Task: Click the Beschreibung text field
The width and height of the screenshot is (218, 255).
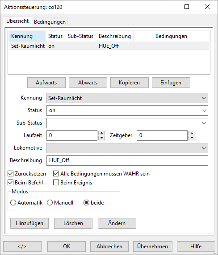Action: click(127, 160)
